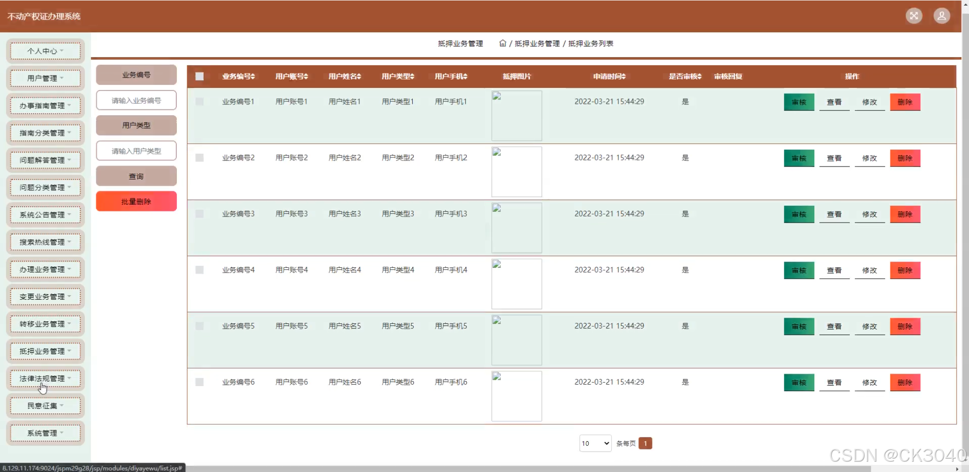The image size is (969, 472).
Task: Check the row checkbox for 业务编号4
Action: pyautogui.click(x=199, y=270)
